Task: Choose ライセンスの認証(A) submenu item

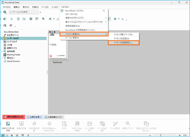Action: coord(124,39)
